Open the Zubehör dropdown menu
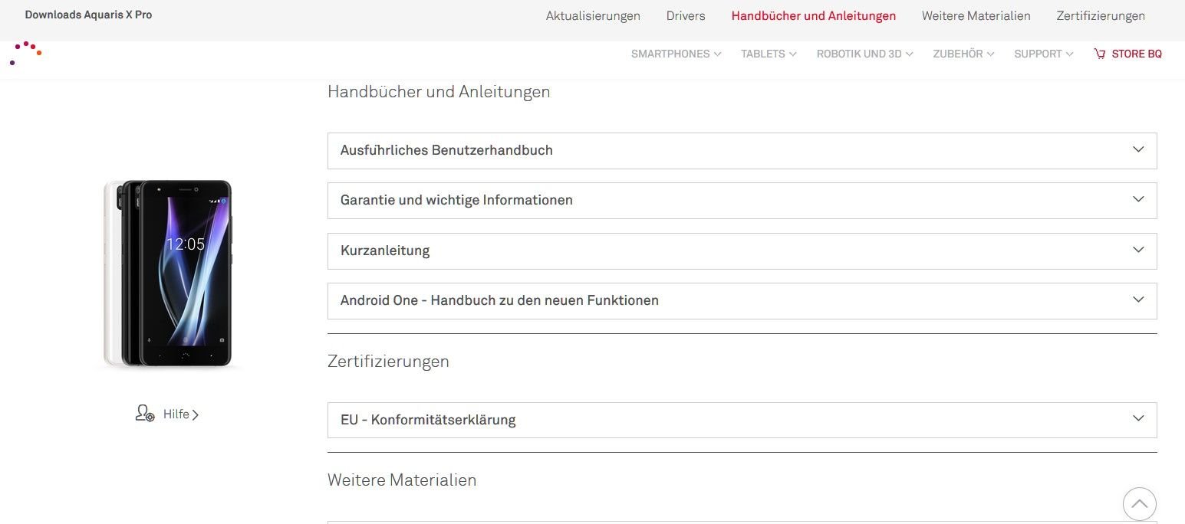1185x524 pixels. (963, 54)
